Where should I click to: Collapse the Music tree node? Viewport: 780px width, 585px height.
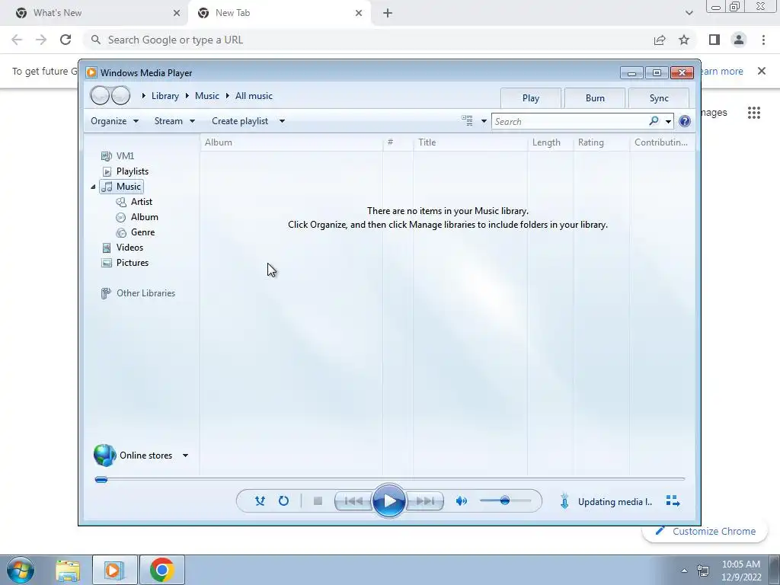click(x=93, y=187)
